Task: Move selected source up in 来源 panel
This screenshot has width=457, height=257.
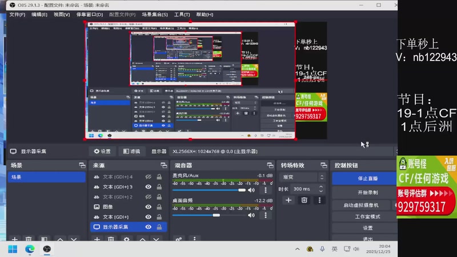Action: tap(142, 239)
